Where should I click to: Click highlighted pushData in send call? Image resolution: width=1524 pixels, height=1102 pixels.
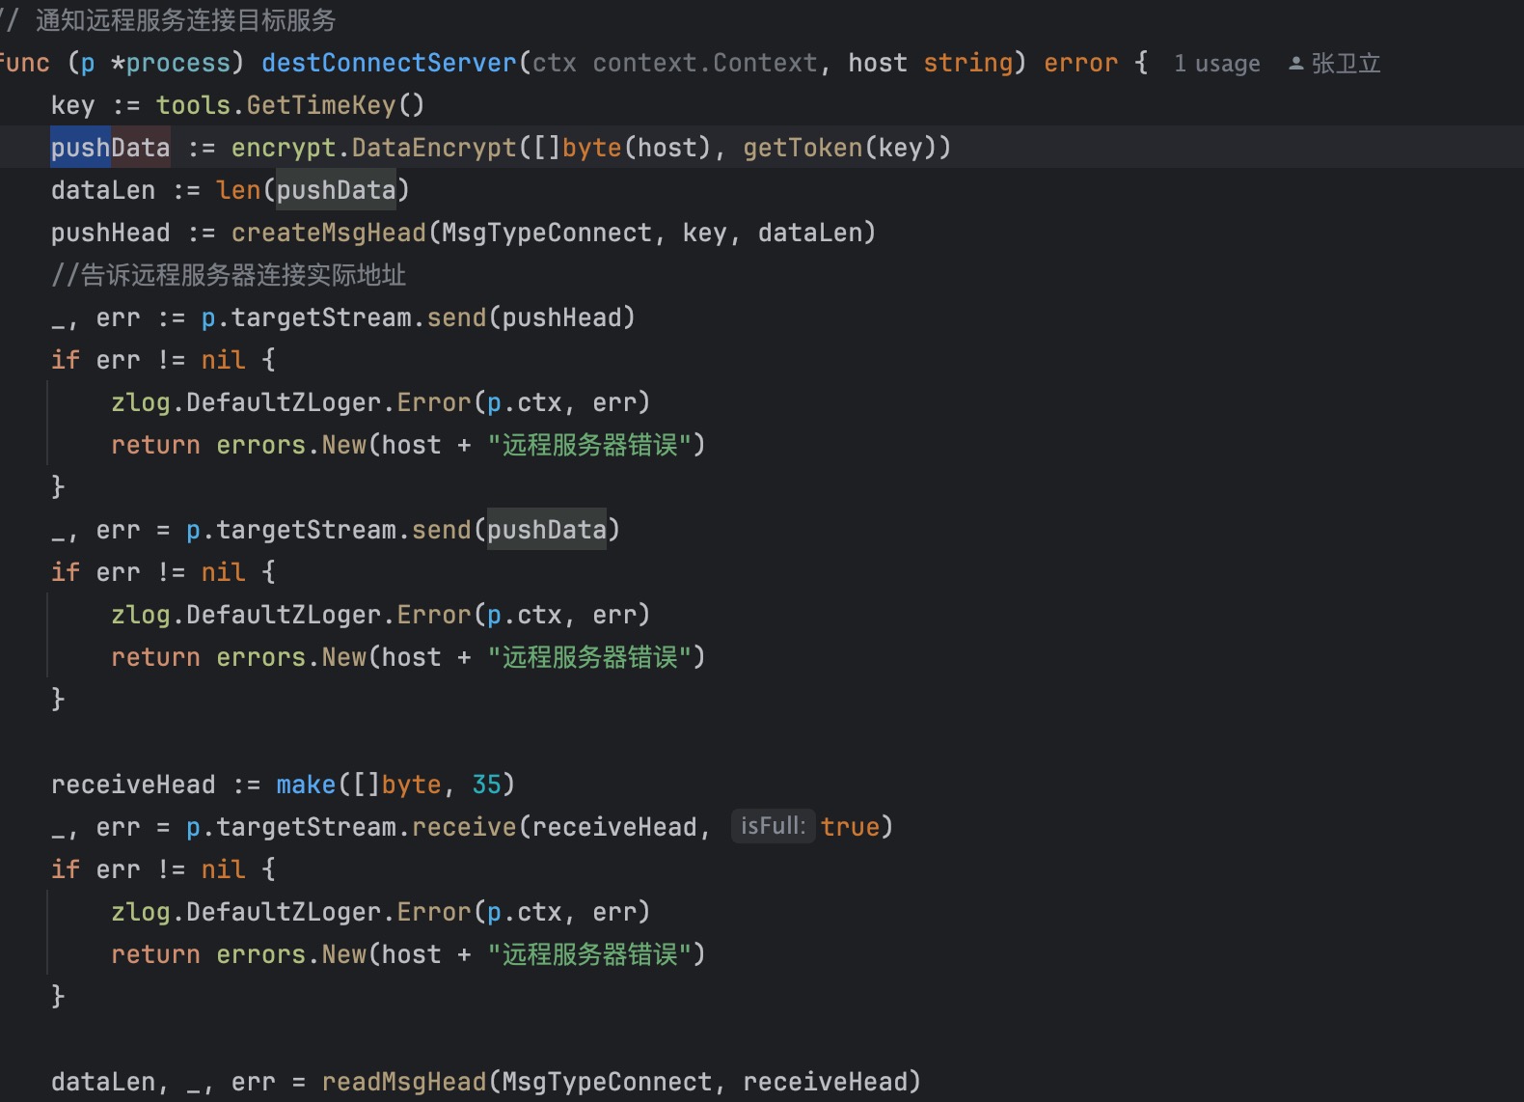[546, 530]
